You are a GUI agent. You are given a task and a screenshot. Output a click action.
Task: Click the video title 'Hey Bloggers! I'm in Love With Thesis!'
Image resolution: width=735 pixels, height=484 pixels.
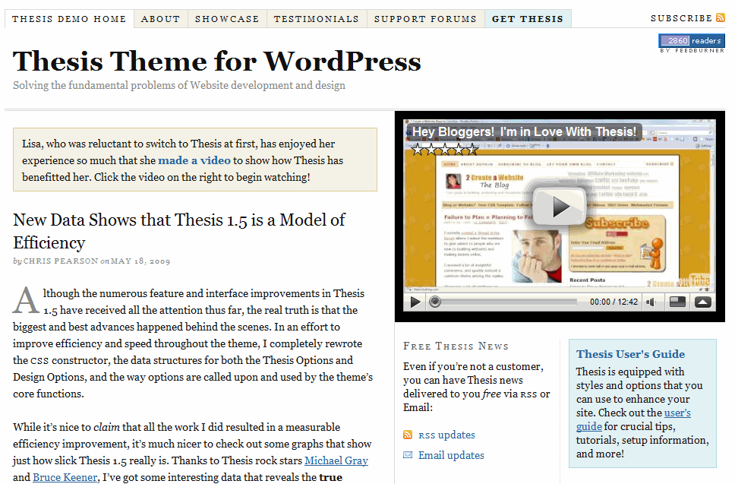coord(524,131)
